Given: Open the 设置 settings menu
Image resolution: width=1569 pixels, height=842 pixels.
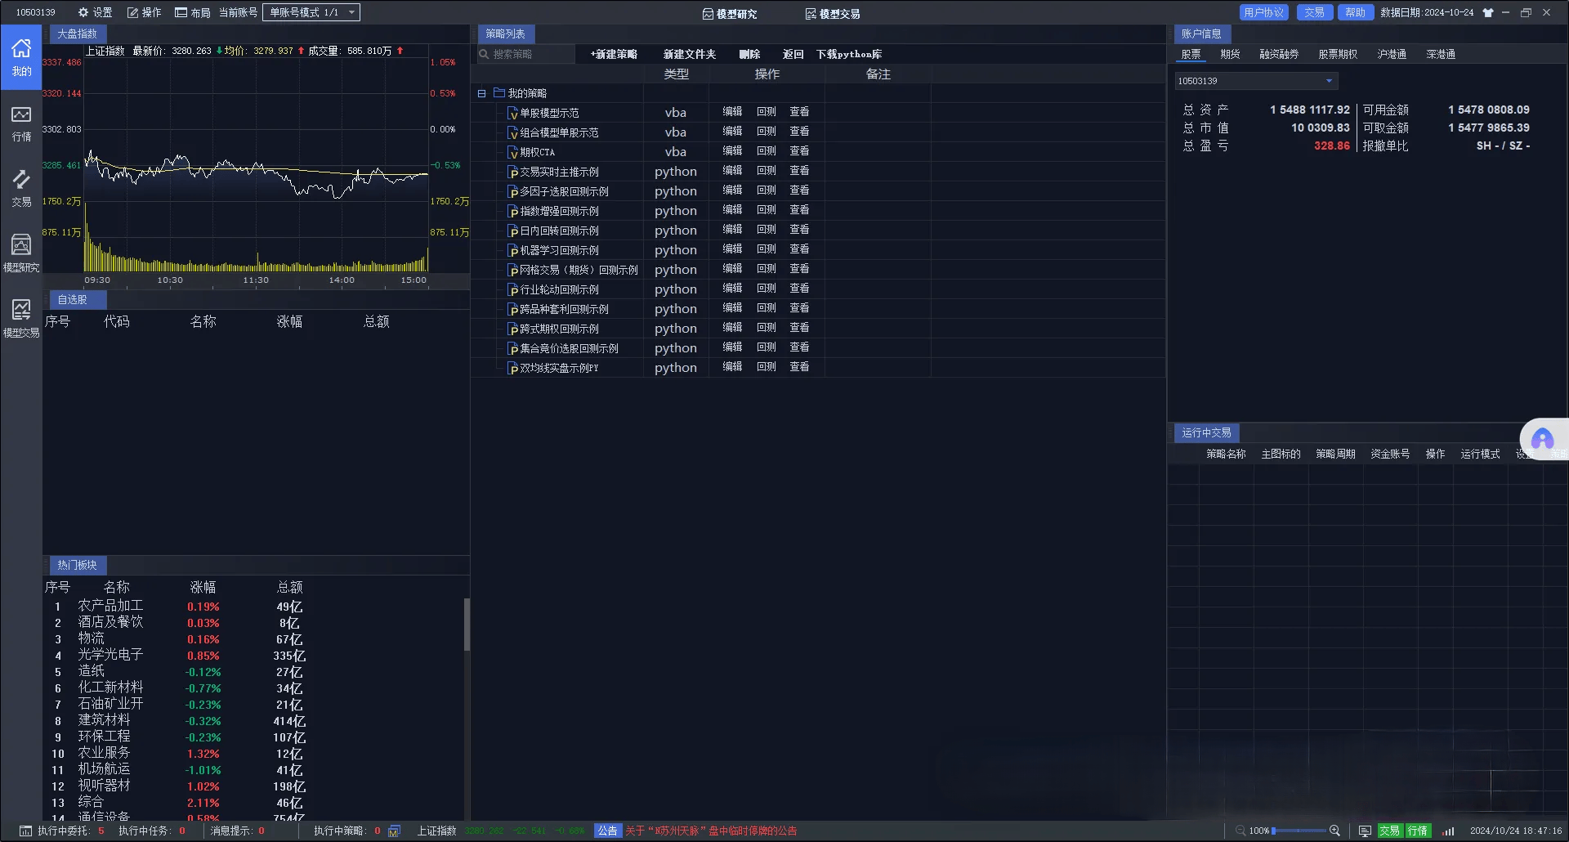Looking at the screenshot, I should click(95, 12).
